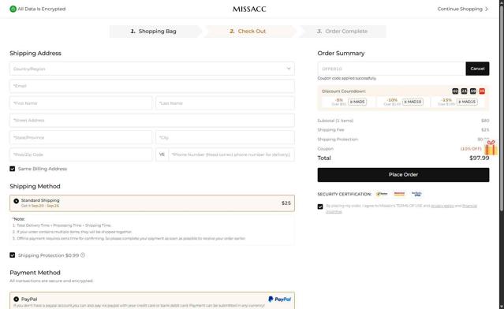
Task: Focus the Post/Zip Code field
Action: (x=81, y=154)
